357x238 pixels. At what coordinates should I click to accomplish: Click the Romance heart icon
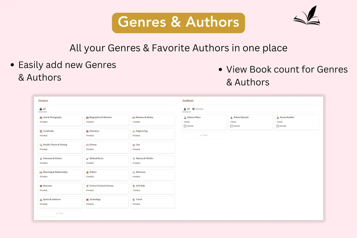41,186
